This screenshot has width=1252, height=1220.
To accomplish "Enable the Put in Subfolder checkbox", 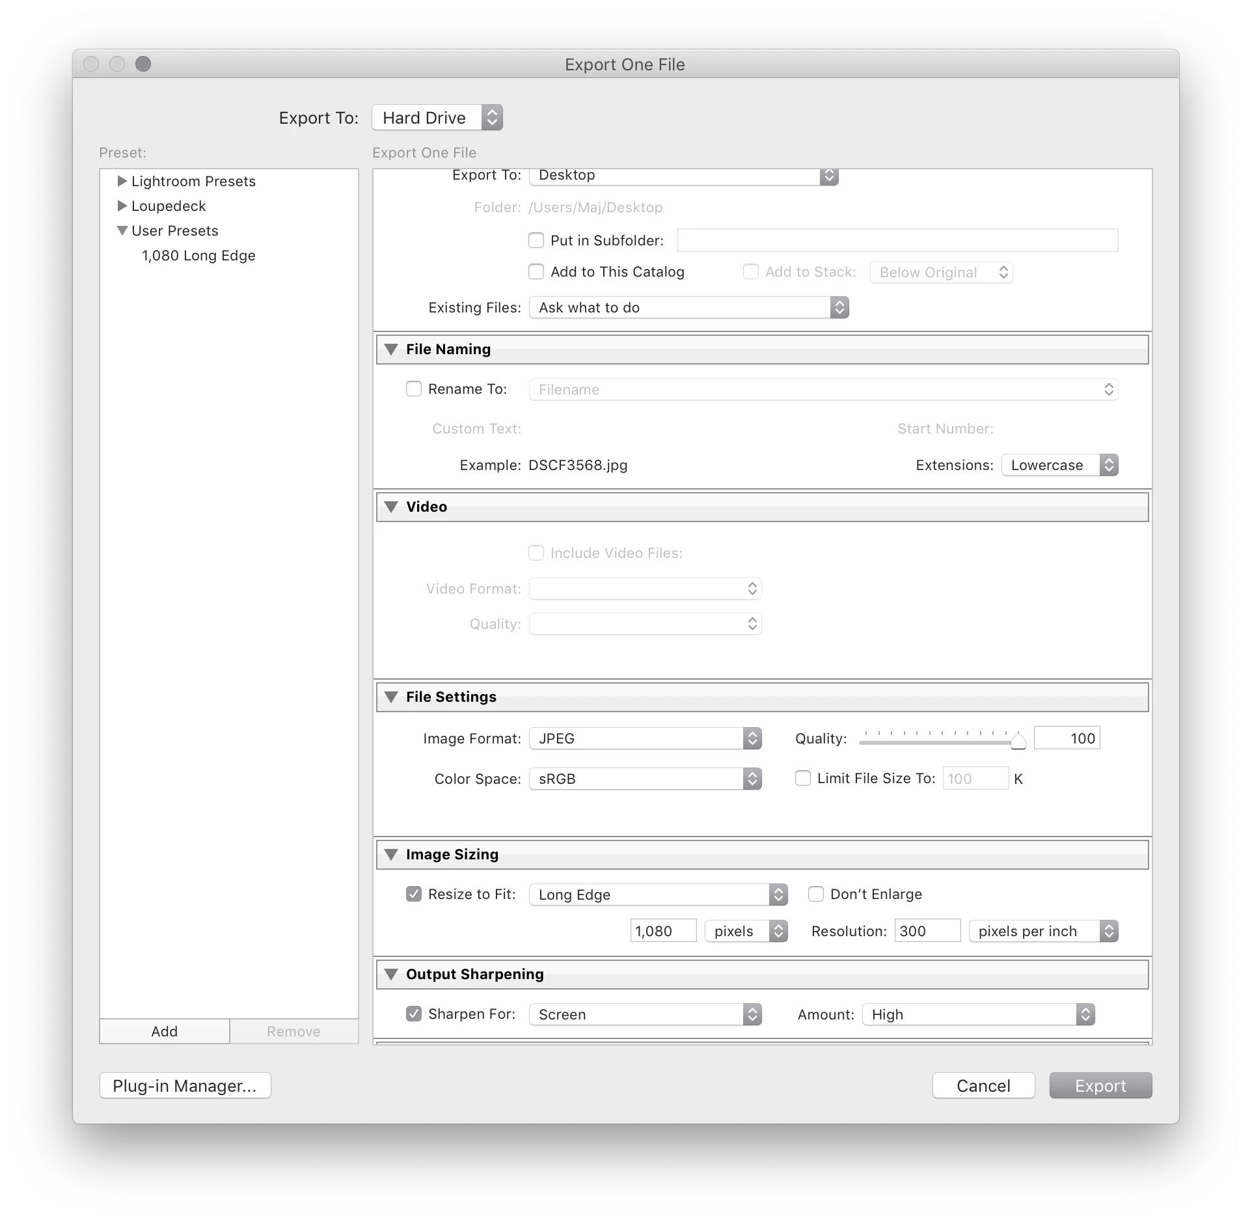I will click(536, 240).
